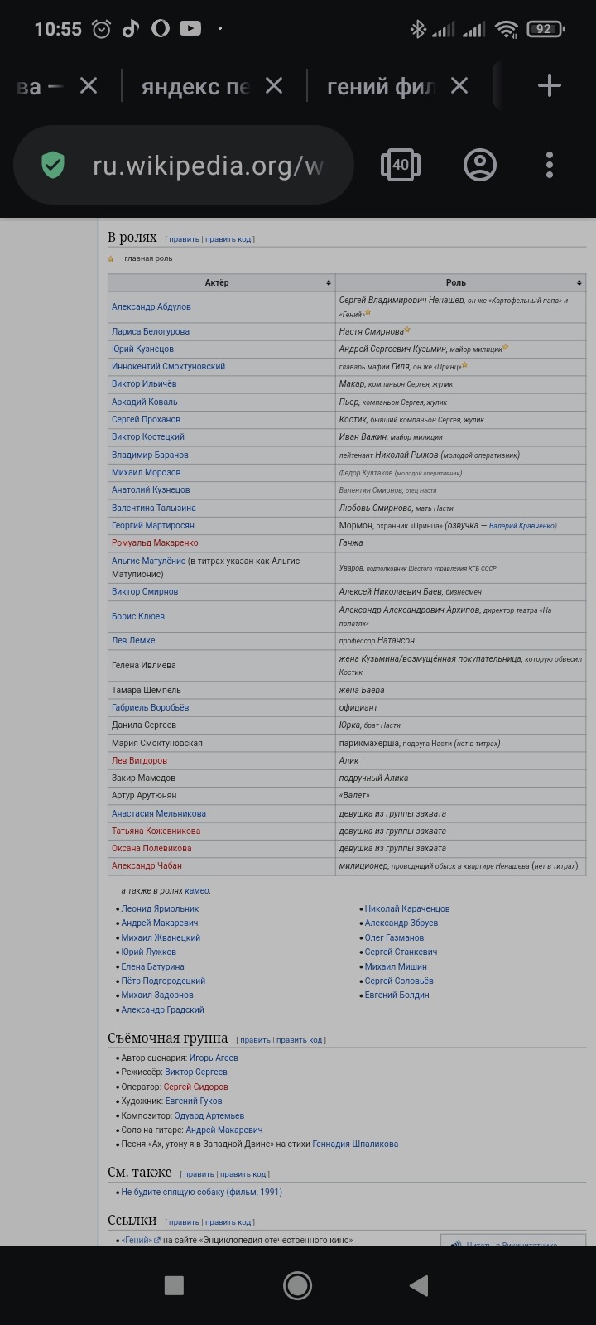The height and width of the screenshot is (1325, 596).
Task: Open Анастасия Мельникова link
Action: coord(159,814)
